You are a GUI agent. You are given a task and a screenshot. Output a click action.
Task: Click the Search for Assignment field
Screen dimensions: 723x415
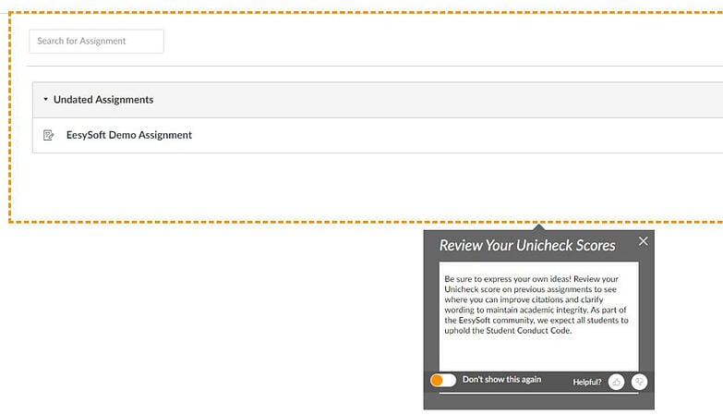click(96, 41)
